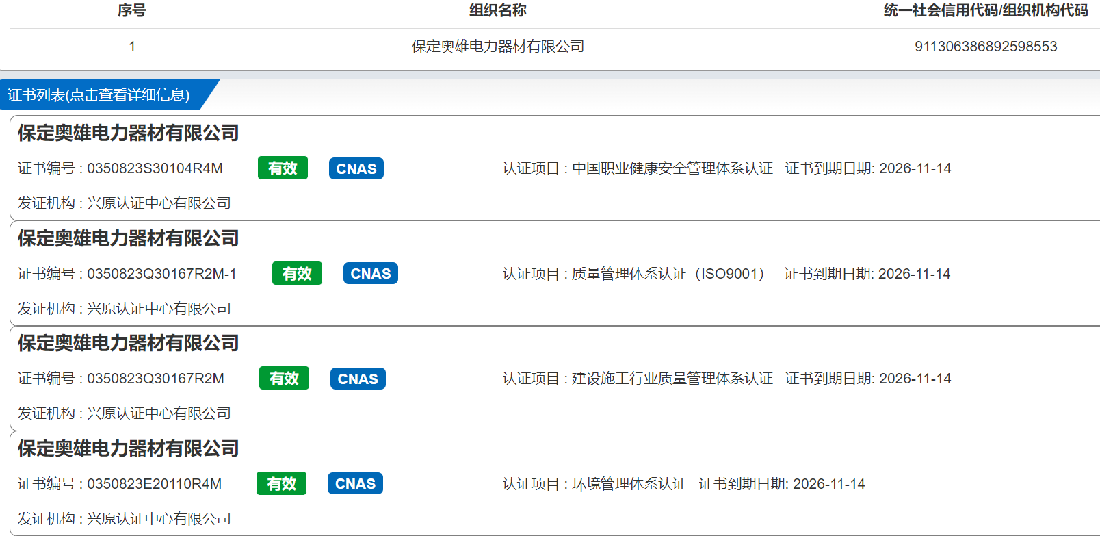Click CNAS badge for certificate 0350823S30104R4M

(x=356, y=168)
